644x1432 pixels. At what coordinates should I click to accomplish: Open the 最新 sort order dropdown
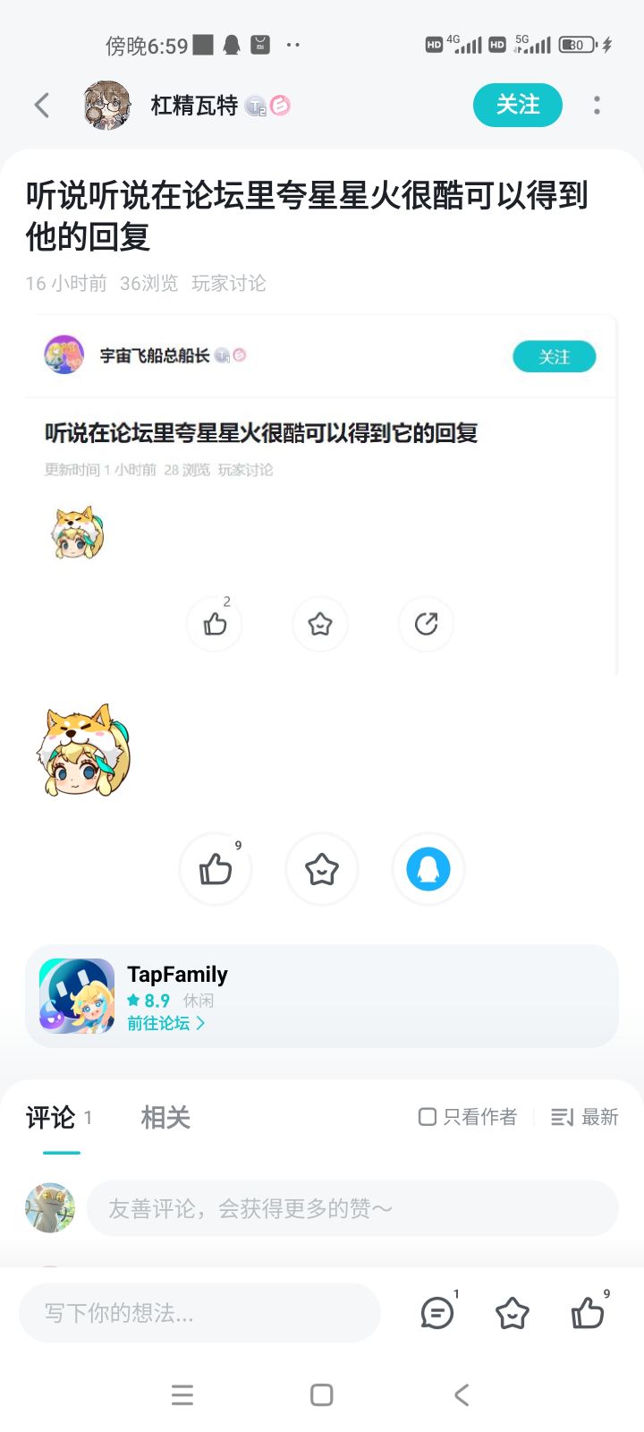click(585, 1117)
